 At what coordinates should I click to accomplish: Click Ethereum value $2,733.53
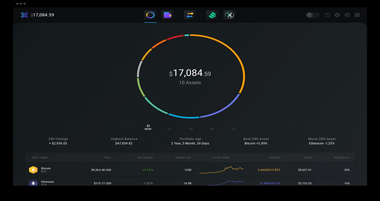point(304,183)
